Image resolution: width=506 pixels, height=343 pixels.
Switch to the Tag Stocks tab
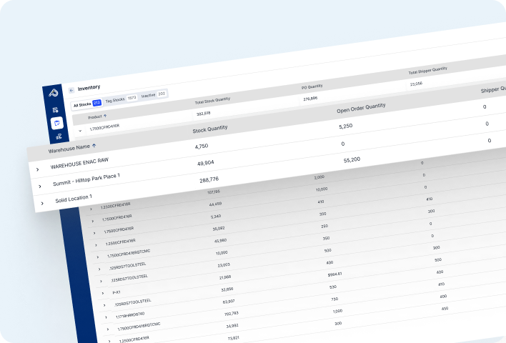tap(121, 99)
